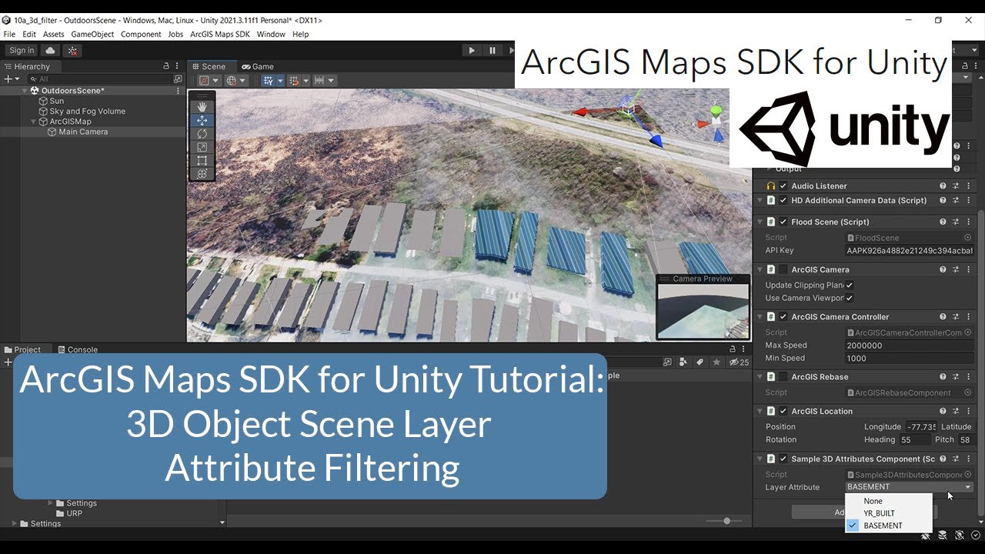The height and width of the screenshot is (554, 985).
Task: Open presets for ArcGIS Rebase component
Action: (x=956, y=377)
